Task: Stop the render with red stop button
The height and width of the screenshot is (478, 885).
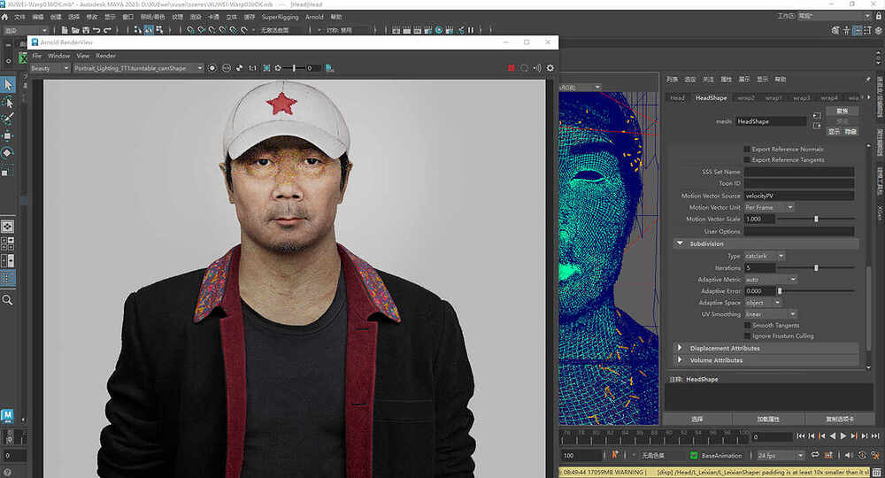Action: click(512, 68)
